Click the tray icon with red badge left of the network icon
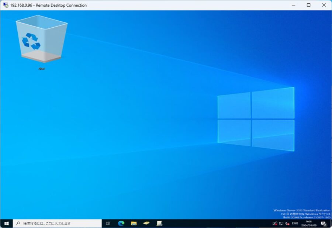Image resolution: width=332 pixels, height=228 pixels. pos(275,223)
